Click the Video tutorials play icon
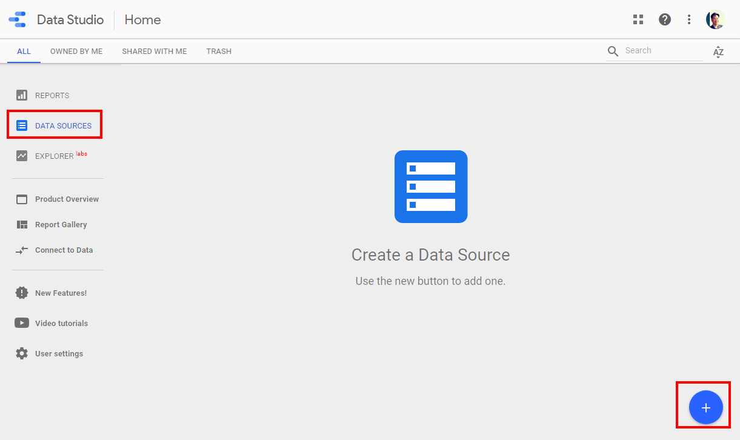This screenshot has width=740, height=440. [22, 323]
